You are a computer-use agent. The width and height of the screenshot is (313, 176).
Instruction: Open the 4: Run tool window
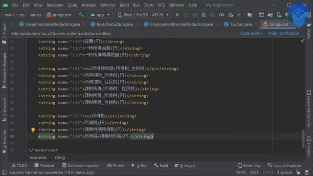pyautogui.click(x=139, y=165)
